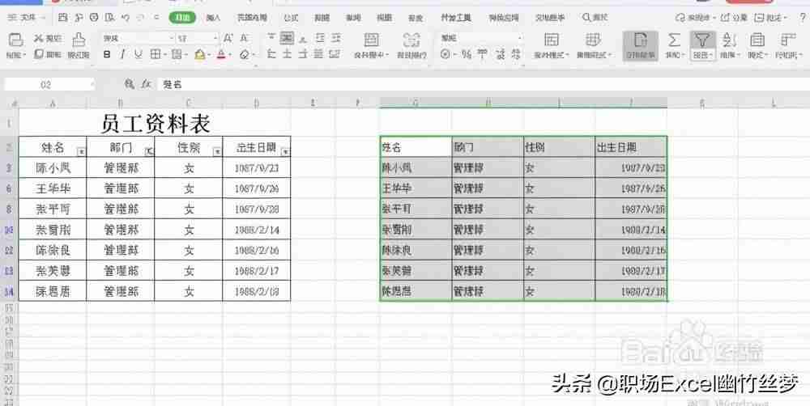Toggle align right
Image resolution: width=810 pixels, height=406 pixels.
tap(303, 54)
